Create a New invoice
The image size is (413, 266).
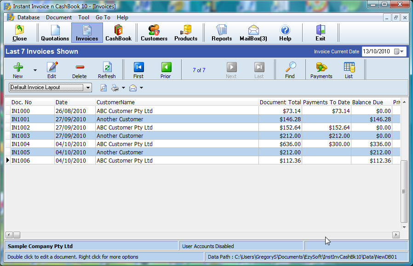[18, 70]
